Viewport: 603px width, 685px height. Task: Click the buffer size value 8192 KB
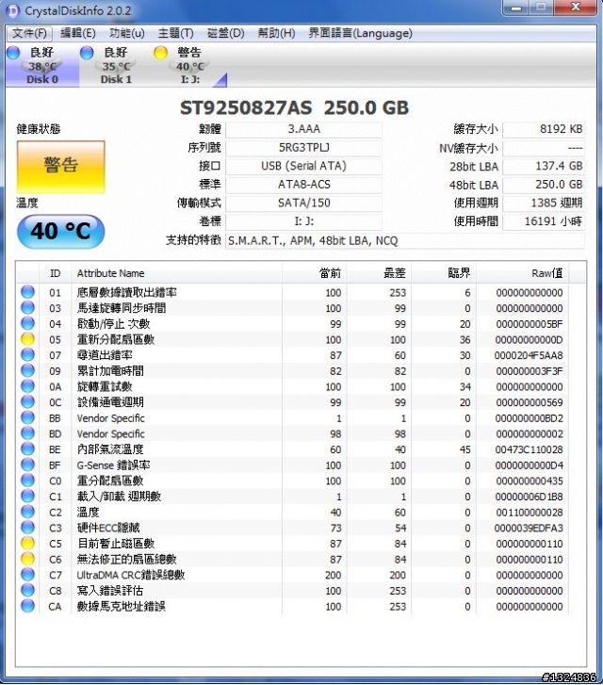point(544,129)
